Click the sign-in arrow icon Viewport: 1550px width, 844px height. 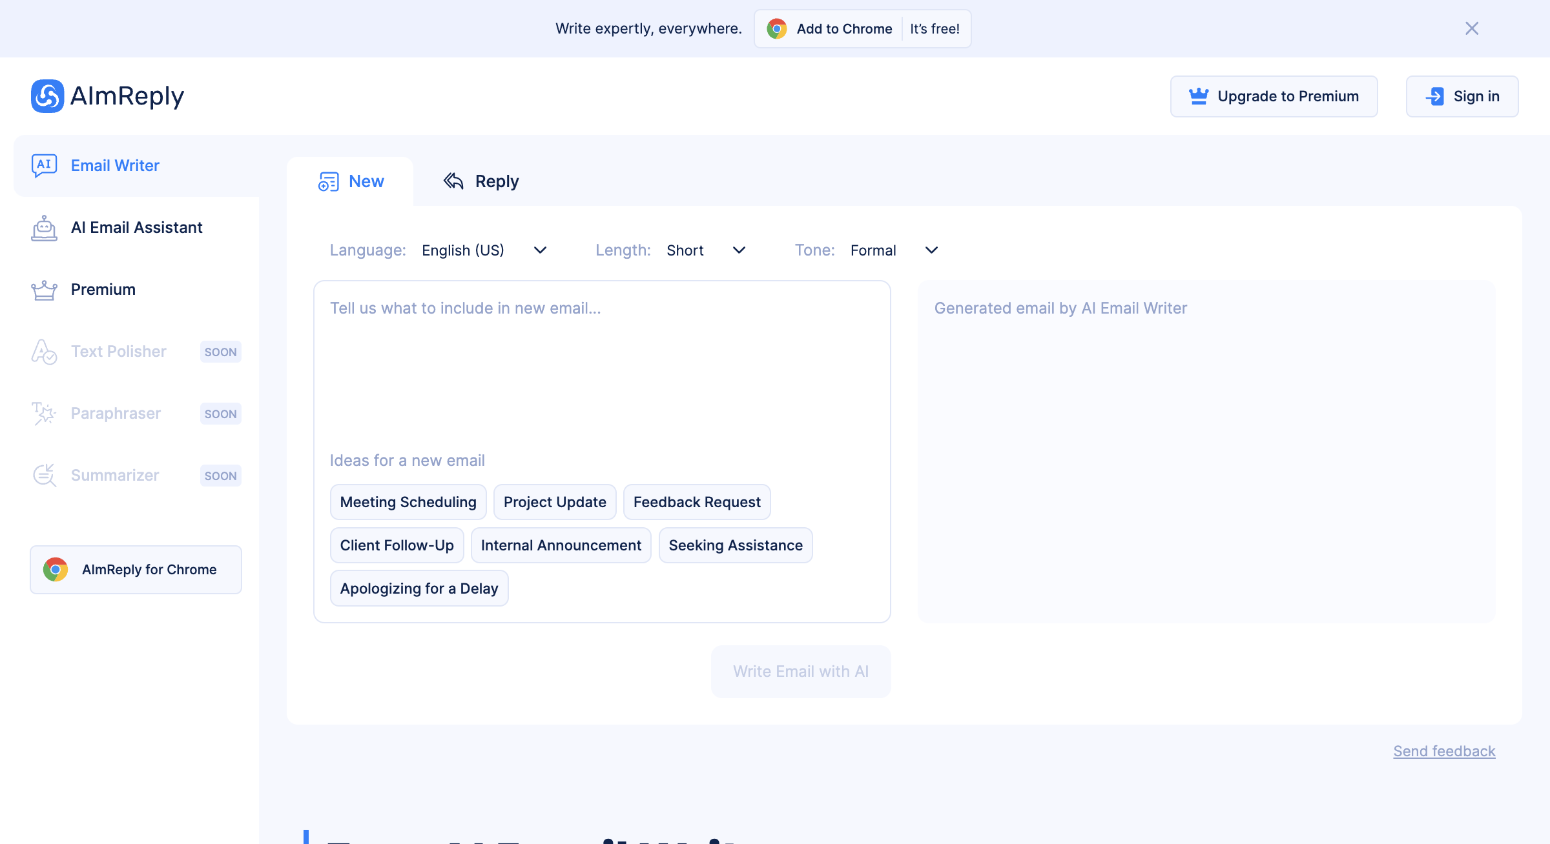click(x=1435, y=96)
